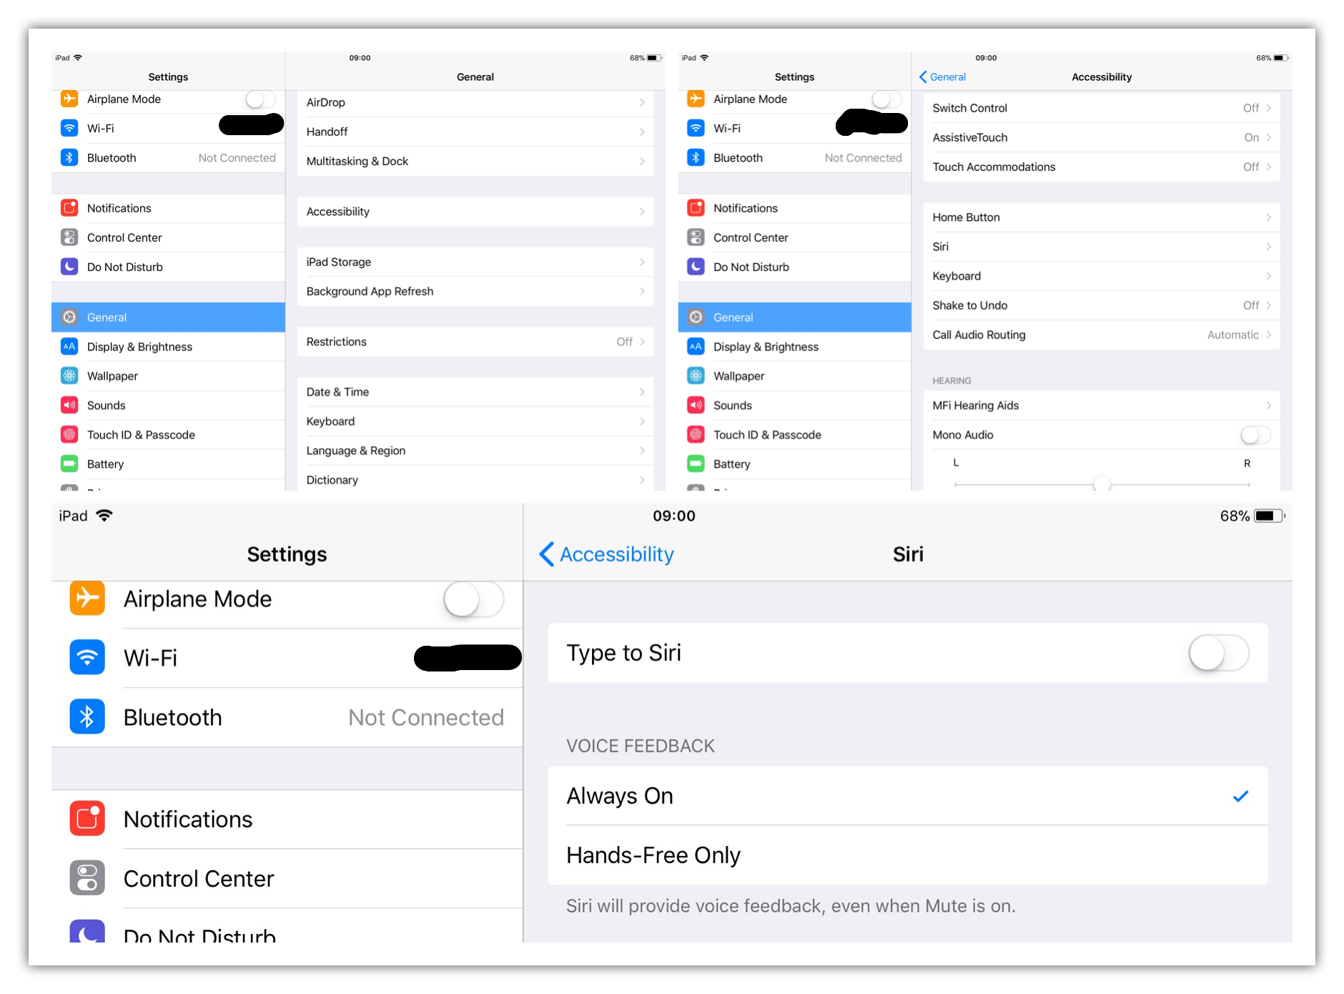
Task: Open the Keyboard accessibility menu item
Action: (x=1101, y=276)
